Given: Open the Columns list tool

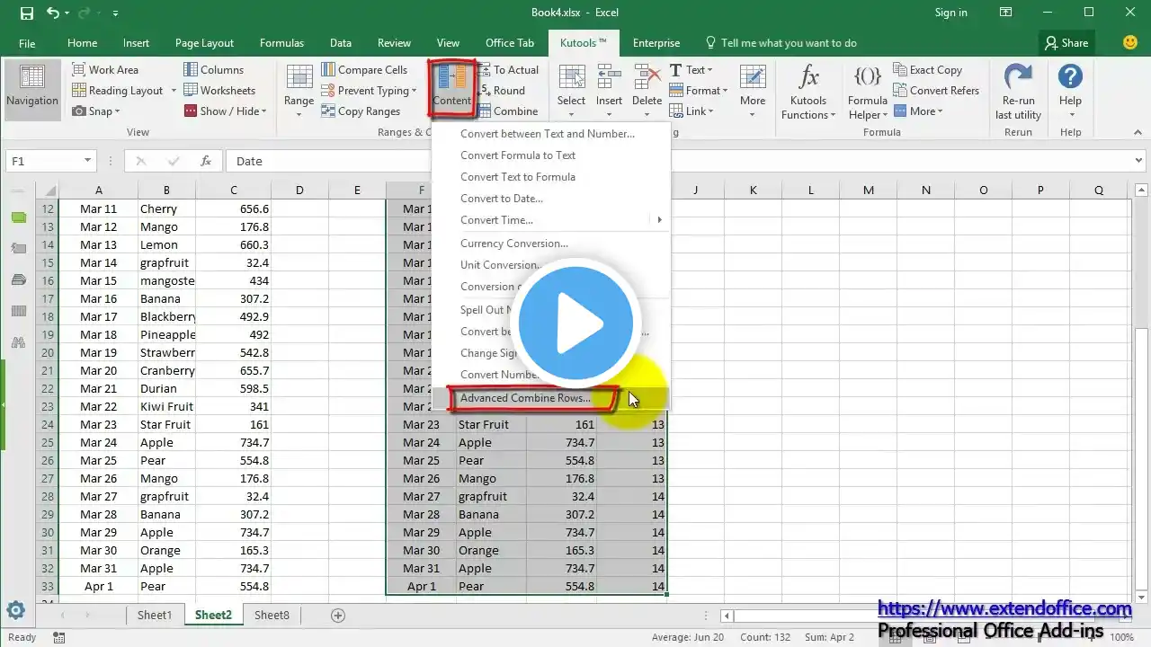Looking at the screenshot, I should [x=213, y=69].
